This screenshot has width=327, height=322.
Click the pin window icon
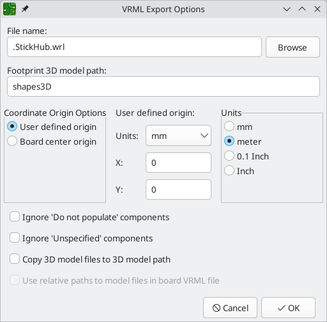pyautogui.click(x=25, y=9)
